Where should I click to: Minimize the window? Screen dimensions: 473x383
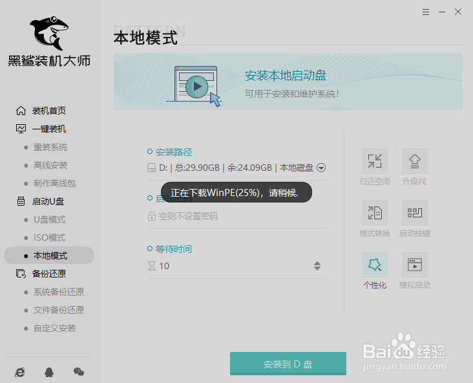[442, 12]
